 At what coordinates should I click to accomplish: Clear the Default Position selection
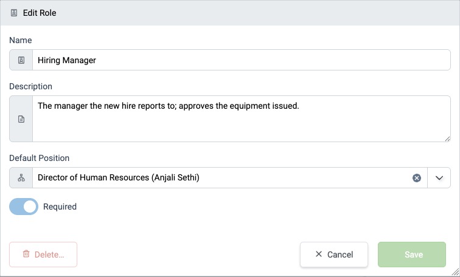coord(417,178)
